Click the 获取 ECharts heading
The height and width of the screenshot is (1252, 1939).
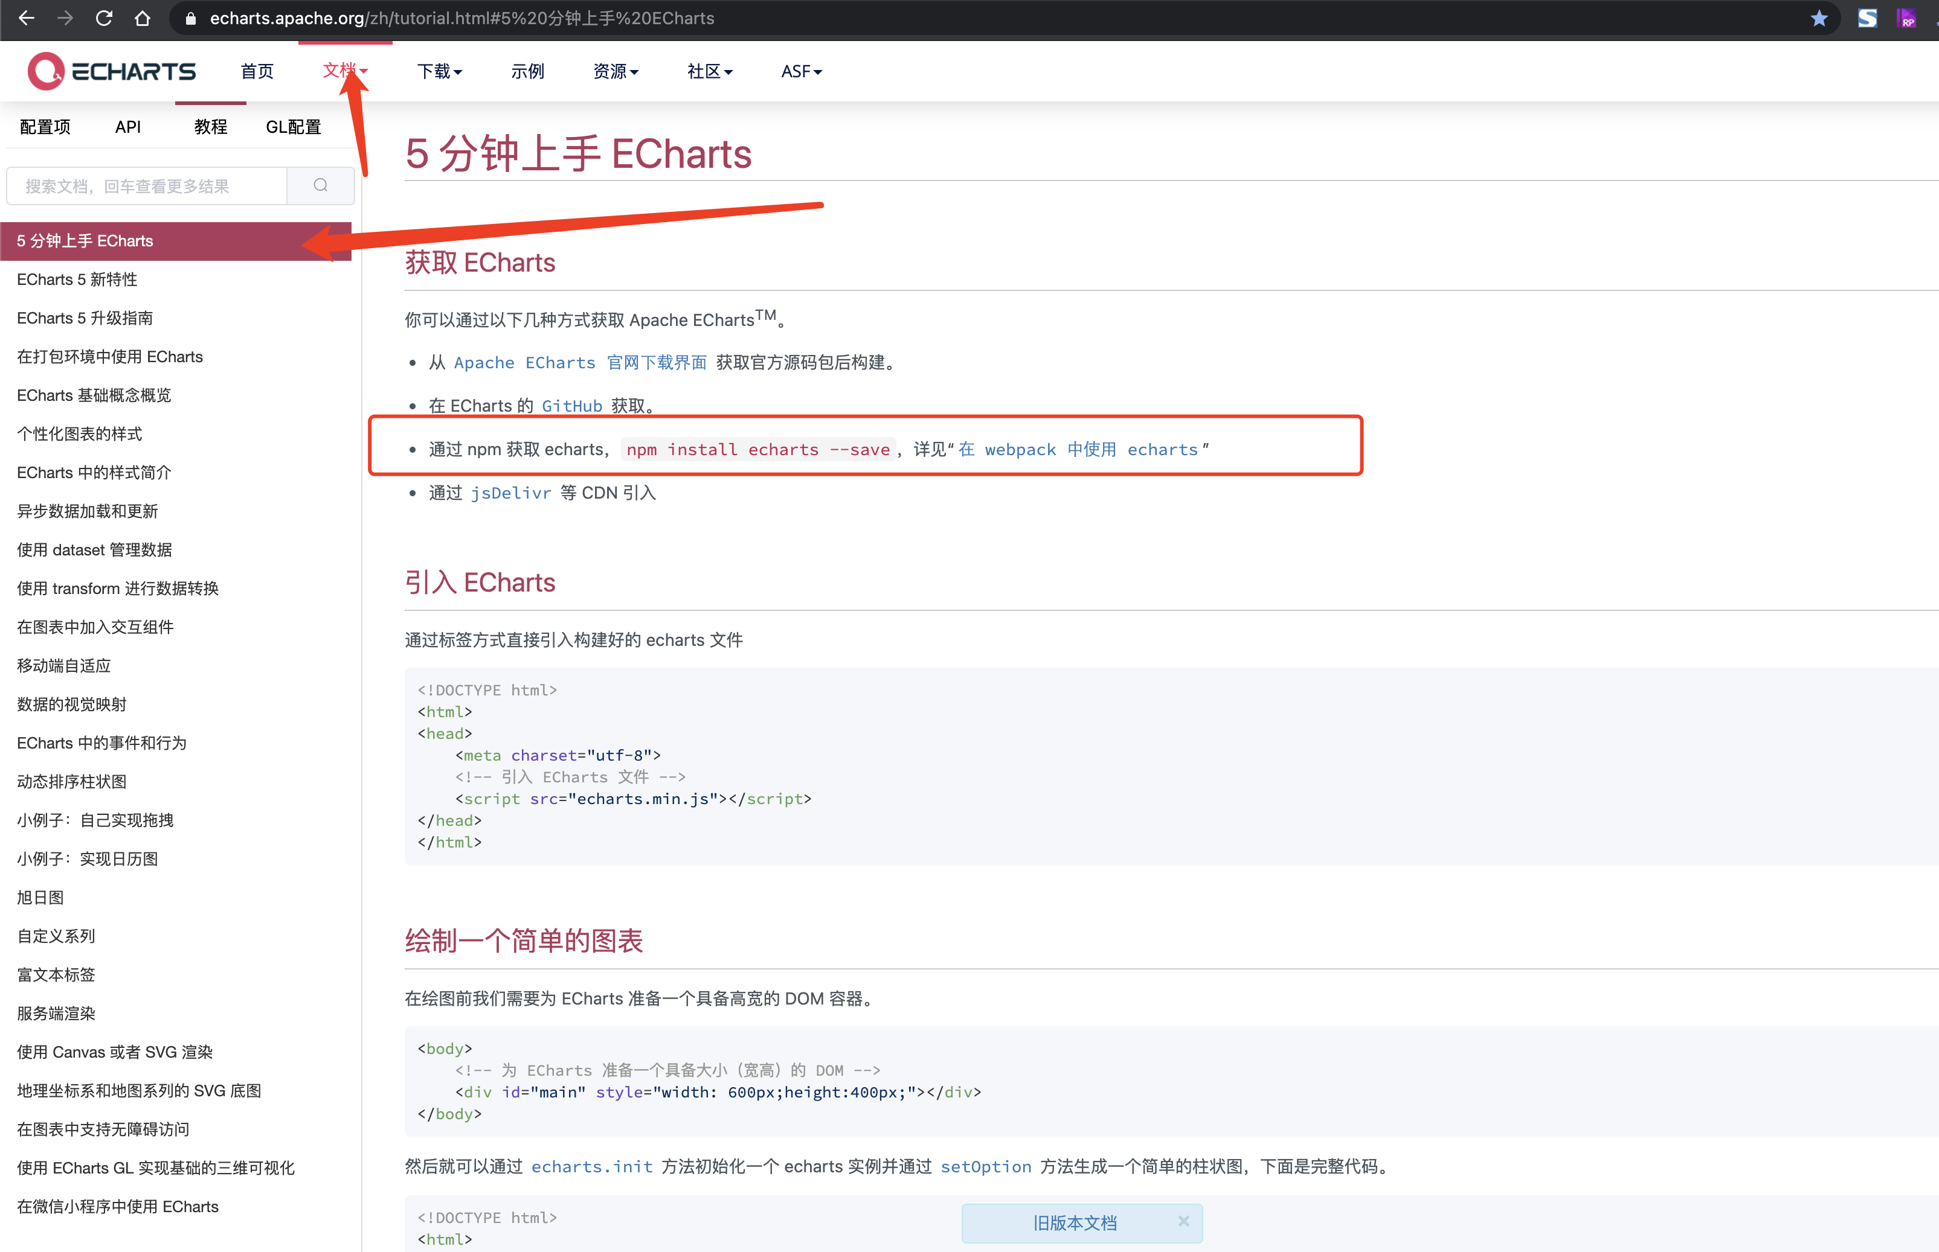(480, 262)
